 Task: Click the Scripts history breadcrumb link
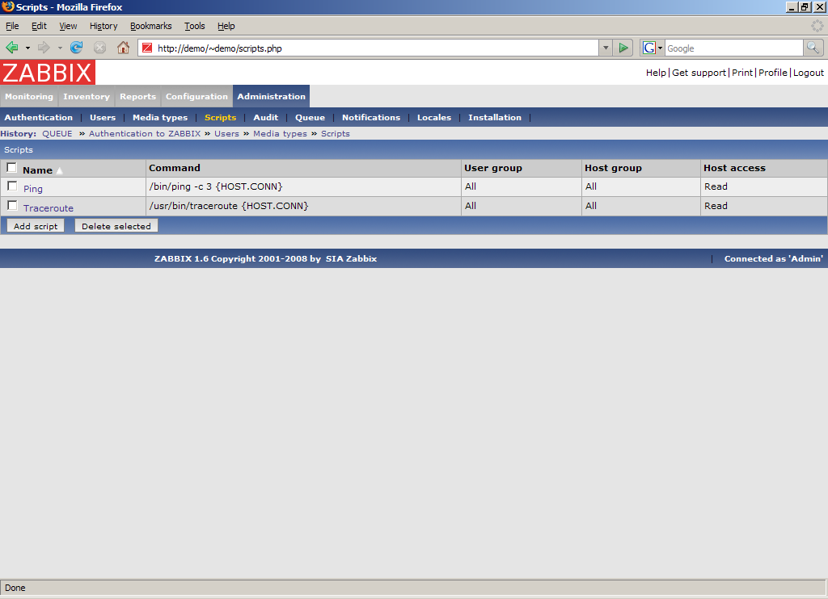point(336,134)
